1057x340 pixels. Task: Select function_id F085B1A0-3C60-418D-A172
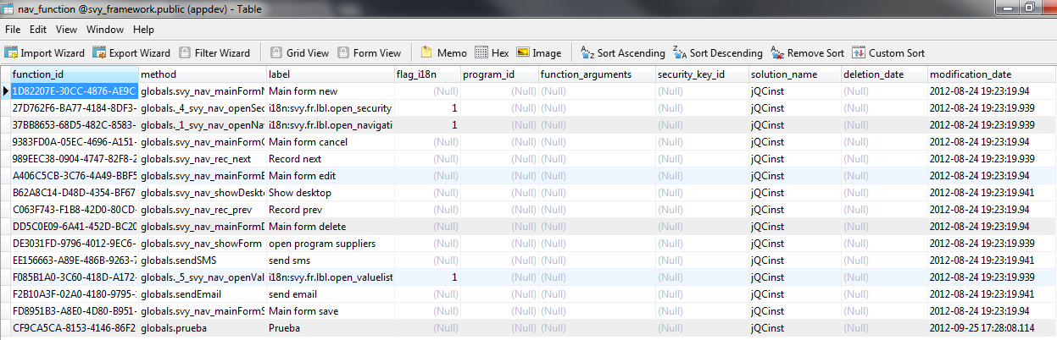pos(74,277)
